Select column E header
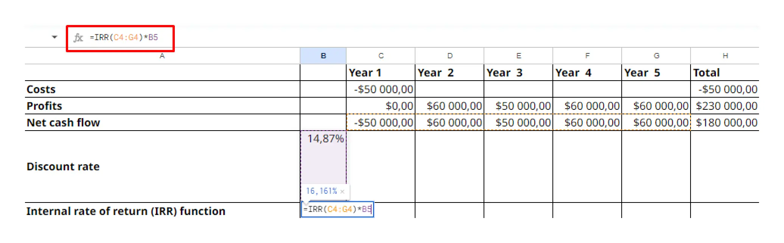Screen dimensions: 784x243 (x=518, y=56)
